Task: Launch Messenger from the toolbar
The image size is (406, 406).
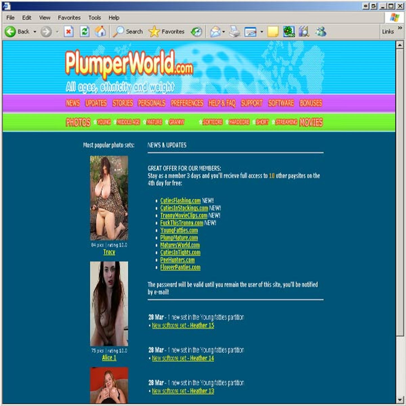Action: [x=321, y=32]
